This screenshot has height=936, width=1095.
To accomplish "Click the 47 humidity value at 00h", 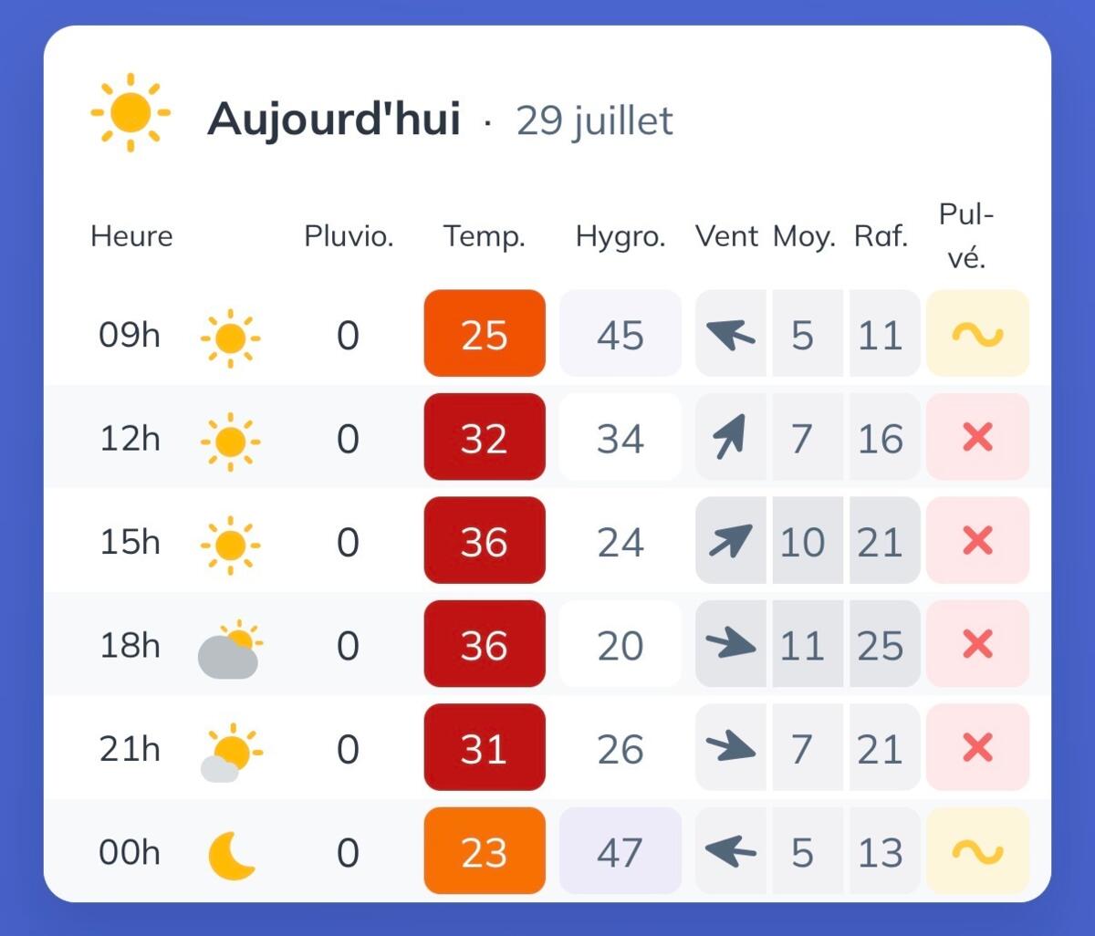I will [620, 851].
